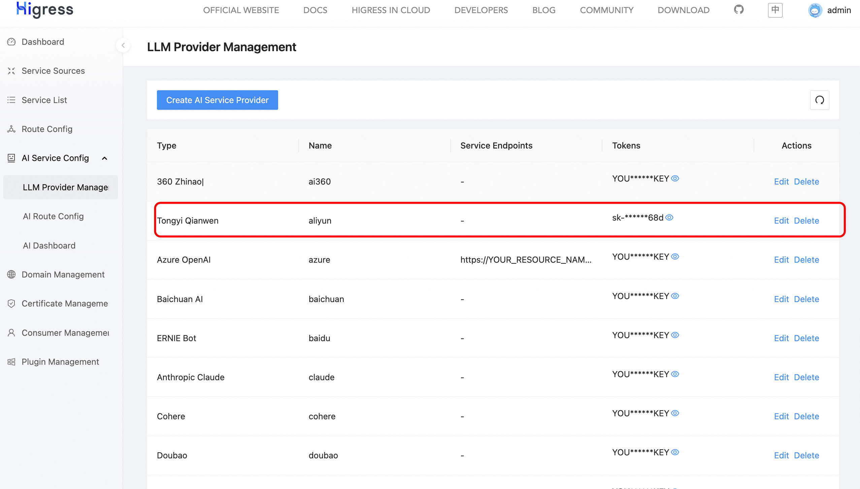Click Create AI Service Provider button
Screen dimensions: 860x489
tap(217, 100)
